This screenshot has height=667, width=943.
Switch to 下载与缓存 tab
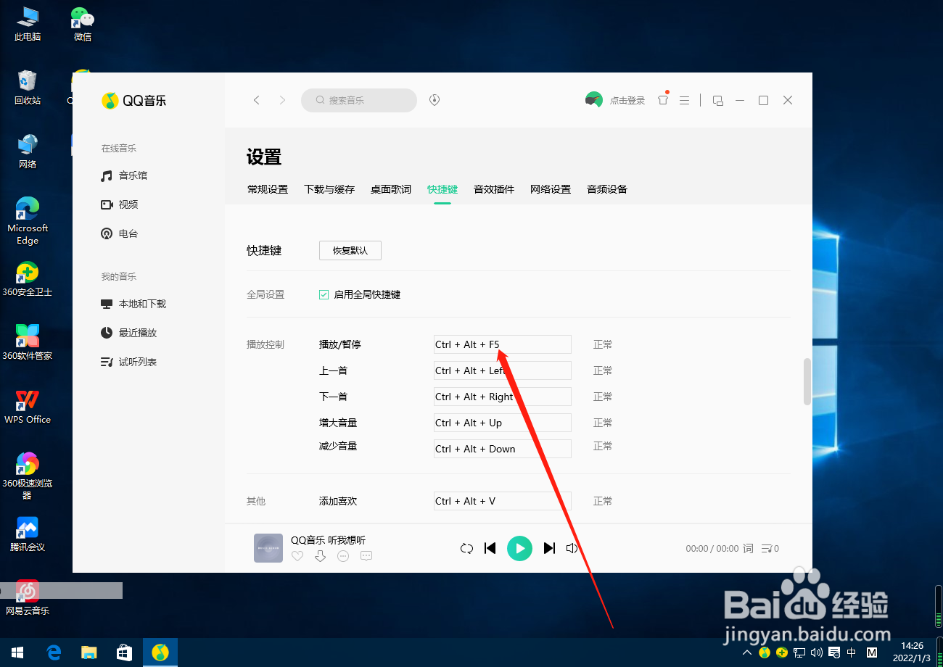(329, 189)
